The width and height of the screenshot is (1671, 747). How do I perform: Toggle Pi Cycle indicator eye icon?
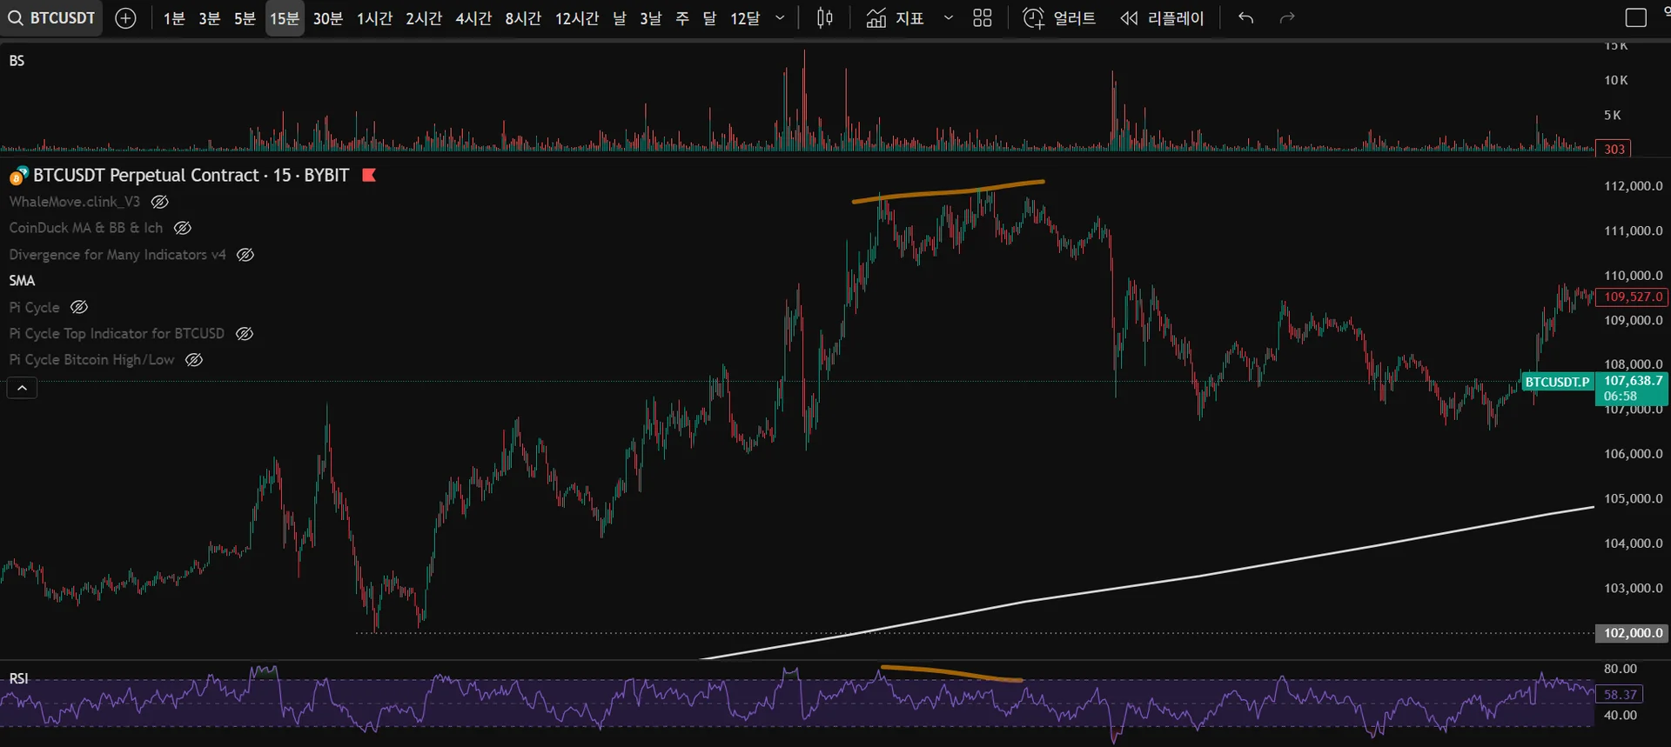(79, 307)
